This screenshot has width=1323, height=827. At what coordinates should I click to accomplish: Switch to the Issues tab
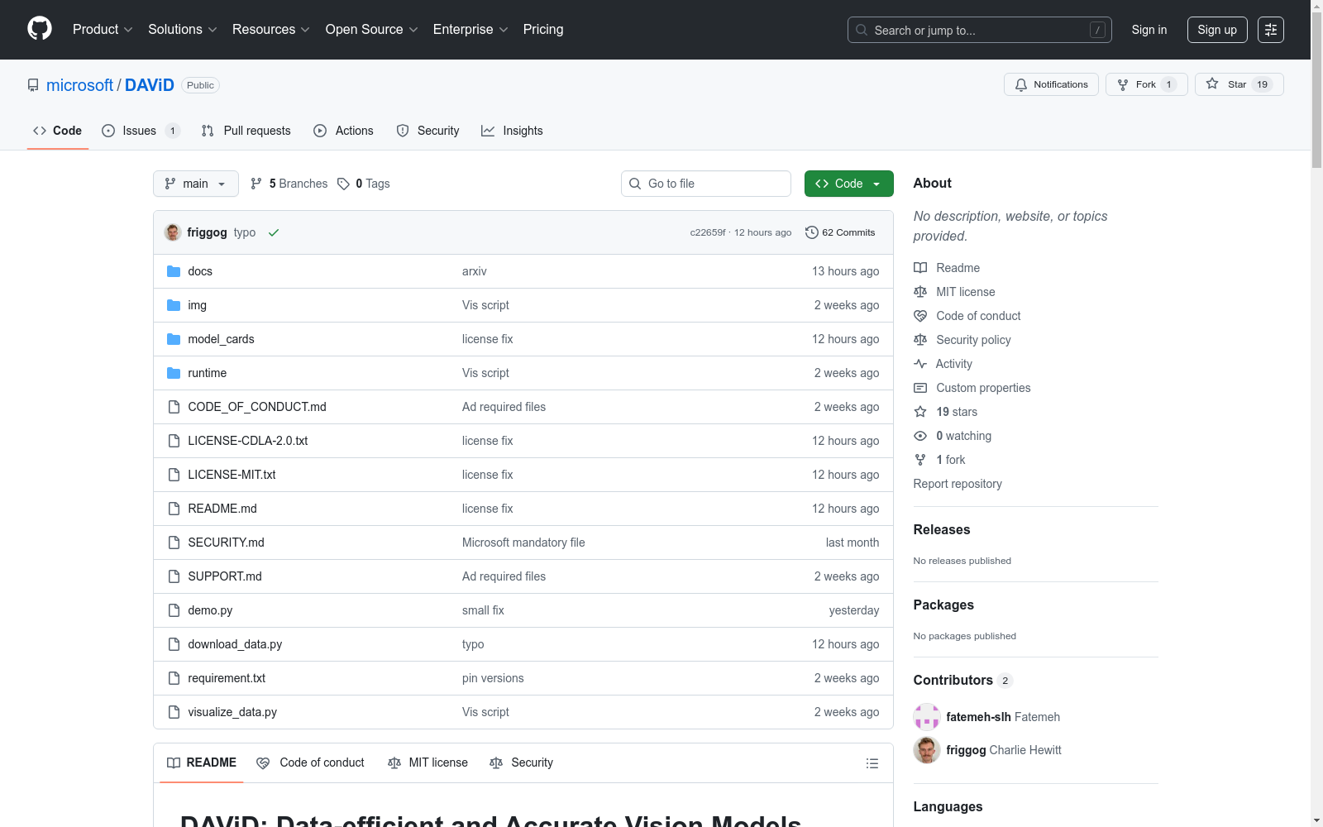point(141,131)
